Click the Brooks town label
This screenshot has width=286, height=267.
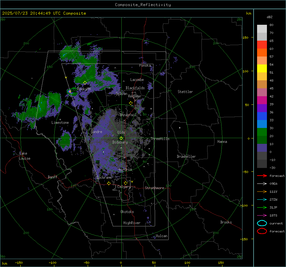tap(226, 222)
